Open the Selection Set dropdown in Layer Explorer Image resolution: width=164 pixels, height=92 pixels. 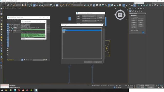(38, 60)
